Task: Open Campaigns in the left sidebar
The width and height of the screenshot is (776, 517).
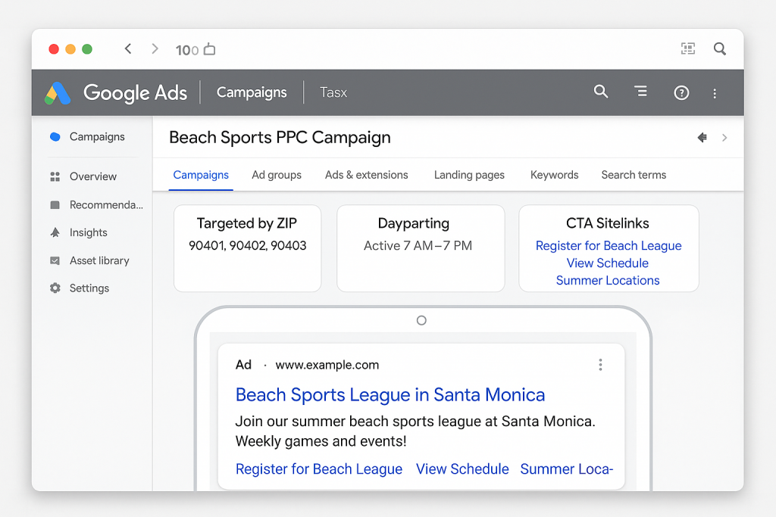Action: pyautogui.click(x=97, y=137)
